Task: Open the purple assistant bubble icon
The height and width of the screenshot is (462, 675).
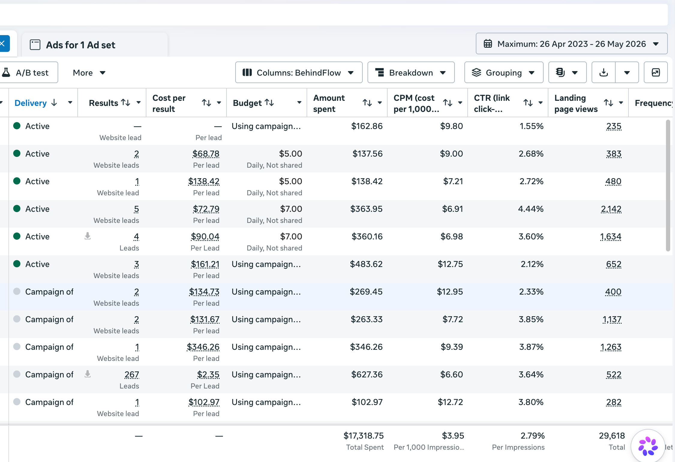Action: pos(648,446)
